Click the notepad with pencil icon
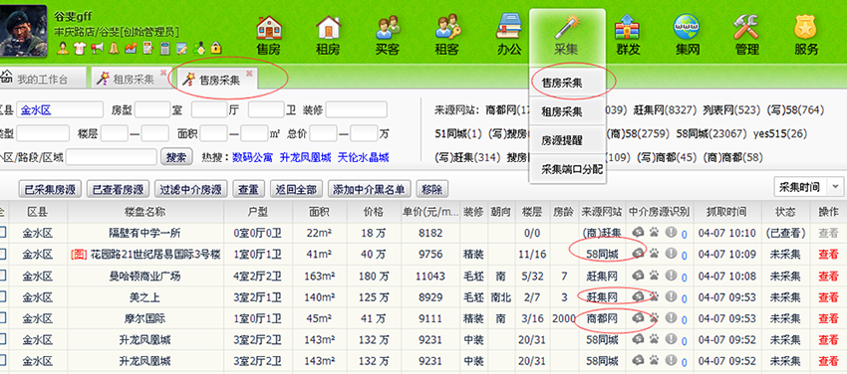This screenshot has width=847, height=374. pyautogui.click(x=182, y=48)
